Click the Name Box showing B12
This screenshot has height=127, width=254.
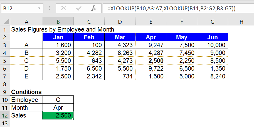(22, 8)
